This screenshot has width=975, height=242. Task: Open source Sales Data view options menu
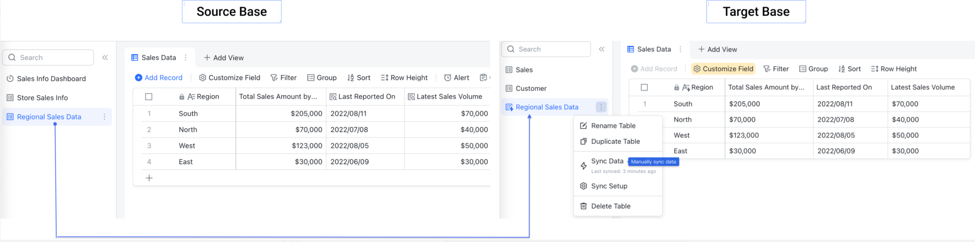click(186, 58)
